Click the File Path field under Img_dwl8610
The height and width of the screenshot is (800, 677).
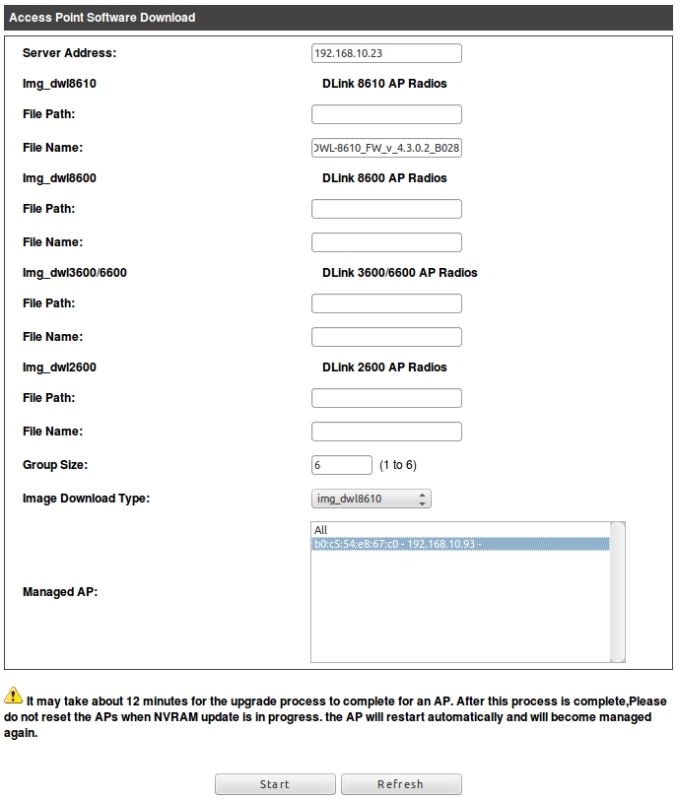[386, 114]
